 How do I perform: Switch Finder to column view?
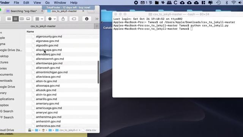point(22,19)
